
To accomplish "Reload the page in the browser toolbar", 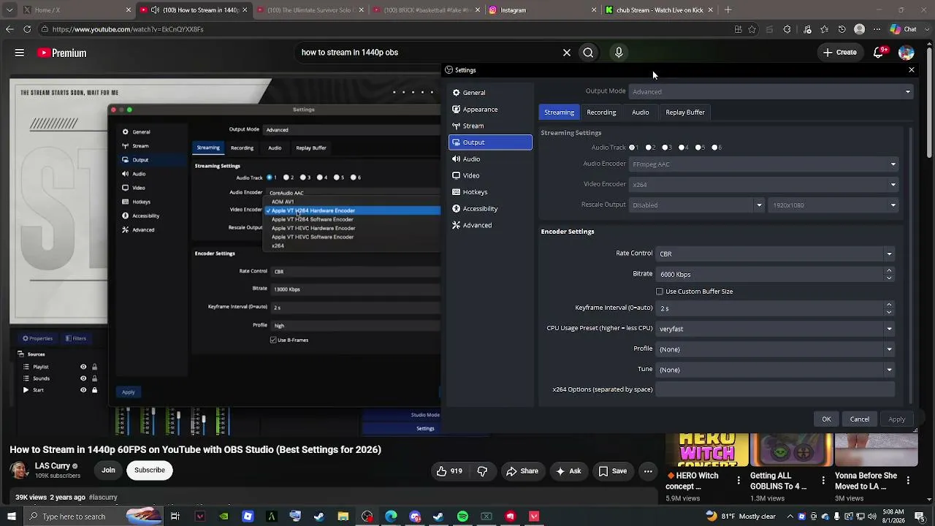I will (x=27, y=29).
